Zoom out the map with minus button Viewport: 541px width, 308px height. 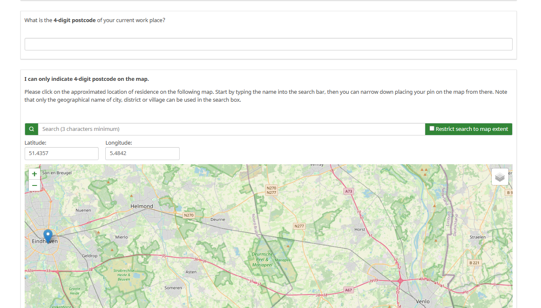[x=34, y=185]
